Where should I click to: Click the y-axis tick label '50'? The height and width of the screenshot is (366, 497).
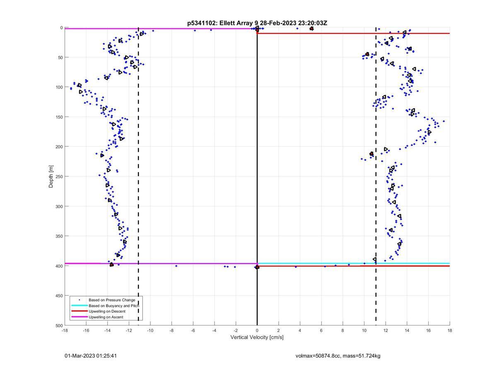[60, 57]
